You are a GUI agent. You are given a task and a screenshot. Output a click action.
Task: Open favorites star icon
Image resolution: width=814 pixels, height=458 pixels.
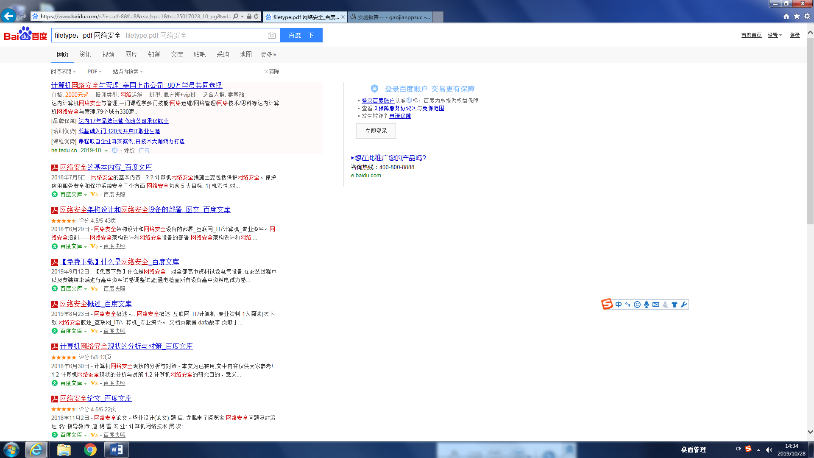click(797, 16)
